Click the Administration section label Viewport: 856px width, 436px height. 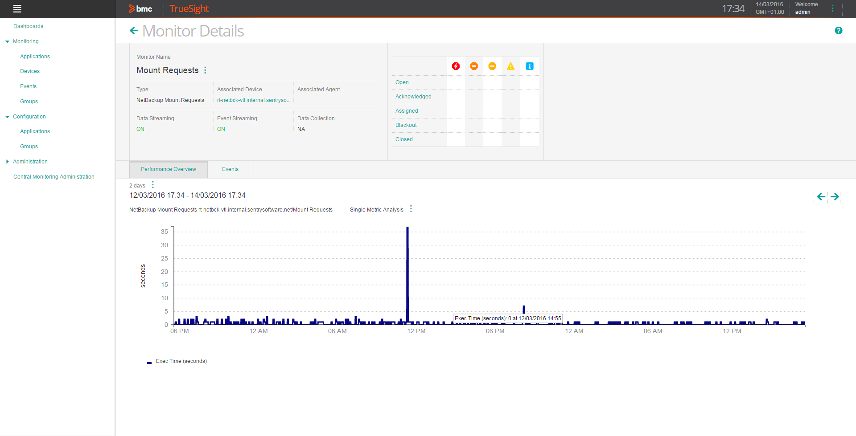pyautogui.click(x=30, y=162)
